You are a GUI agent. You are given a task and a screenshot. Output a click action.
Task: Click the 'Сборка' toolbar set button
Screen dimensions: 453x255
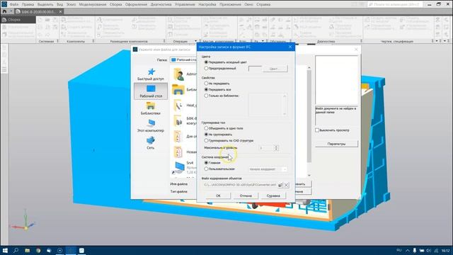(x=18, y=20)
